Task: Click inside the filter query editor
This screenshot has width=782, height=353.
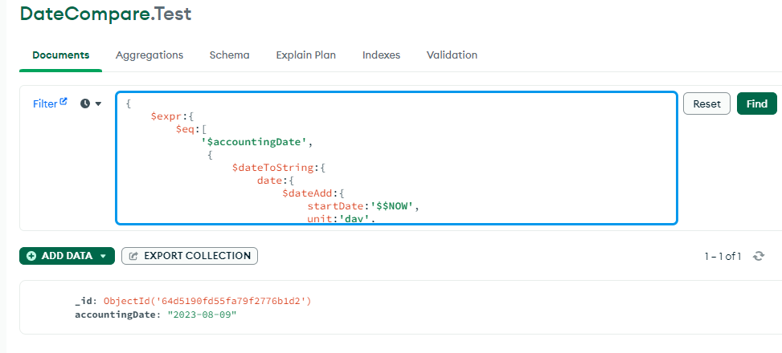Action: coord(482,160)
